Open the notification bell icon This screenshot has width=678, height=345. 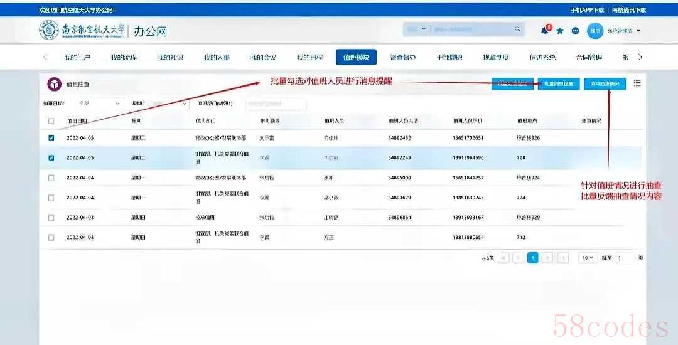pos(545,31)
